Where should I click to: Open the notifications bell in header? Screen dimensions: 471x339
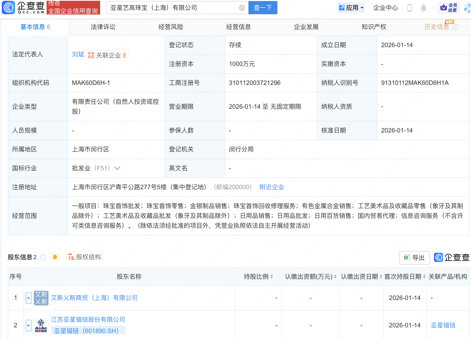click(423, 8)
